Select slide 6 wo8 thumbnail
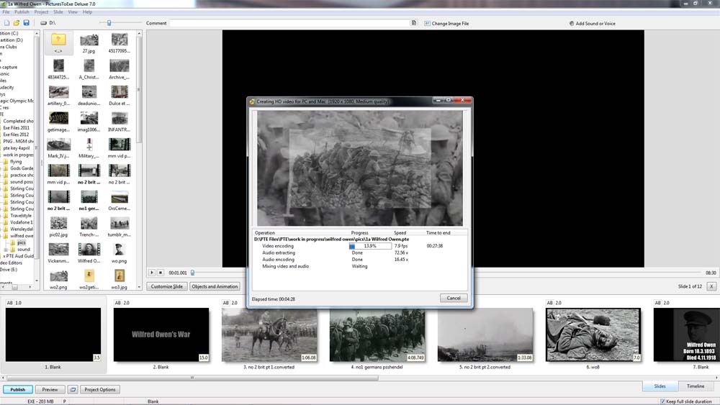 (593, 335)
